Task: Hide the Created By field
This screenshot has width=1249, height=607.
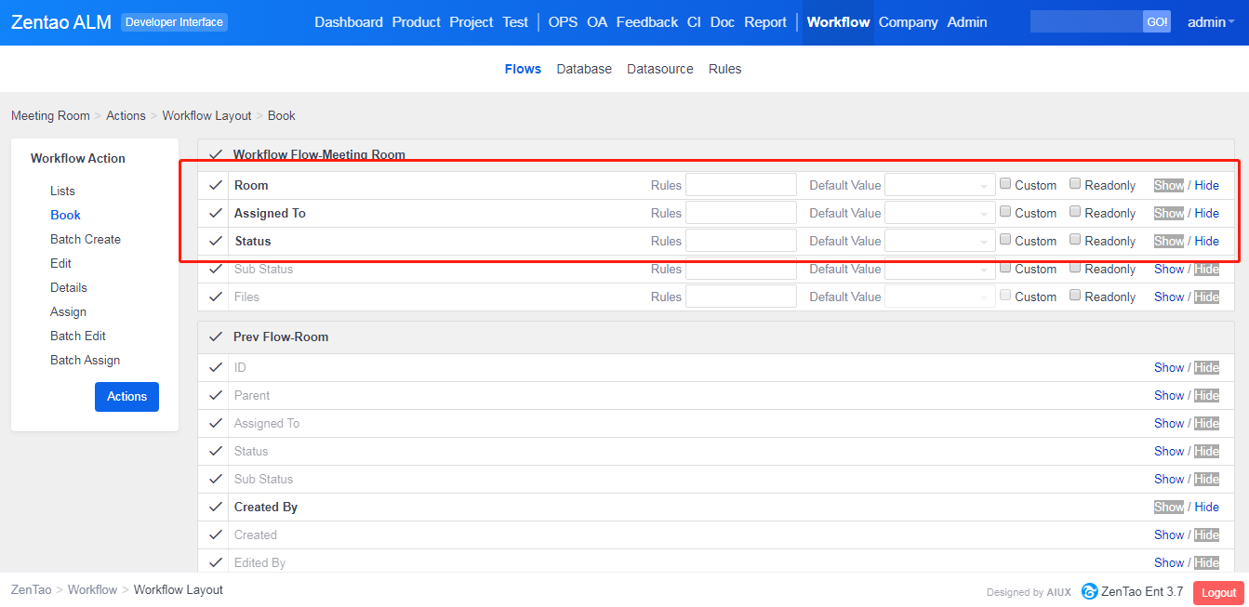Action: click(1206, 507)
